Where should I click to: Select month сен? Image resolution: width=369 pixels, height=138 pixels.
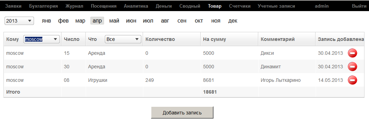[182, 21]
